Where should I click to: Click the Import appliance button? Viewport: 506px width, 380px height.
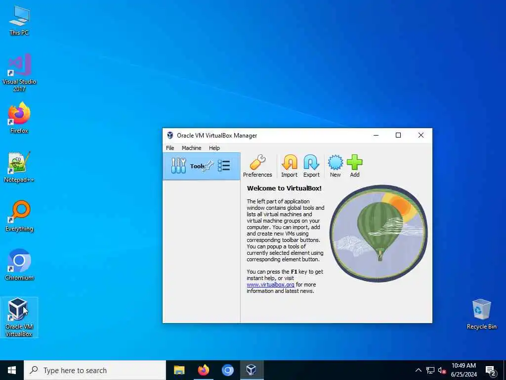click(289, 166)
